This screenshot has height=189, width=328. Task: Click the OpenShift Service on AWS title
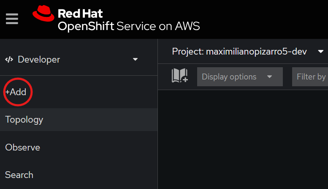pos(129,26)
